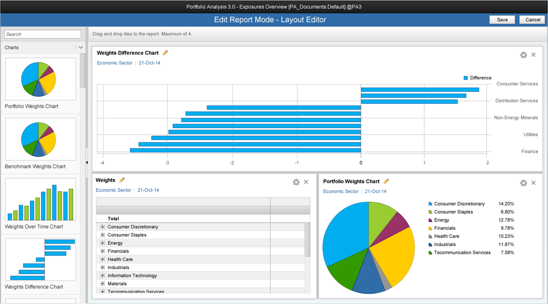The height and width of the screenshot is (304, 548).
Task: Click Economic Sector link in Weights tile
Action: (113, 190)
